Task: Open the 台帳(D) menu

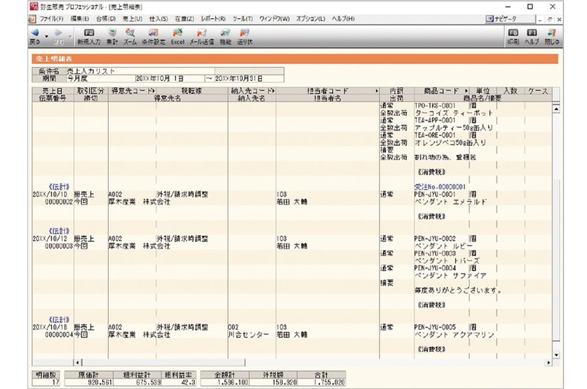Action: click(x=106, y=19)
